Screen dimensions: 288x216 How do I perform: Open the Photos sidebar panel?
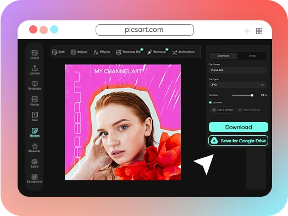point(35,101)
